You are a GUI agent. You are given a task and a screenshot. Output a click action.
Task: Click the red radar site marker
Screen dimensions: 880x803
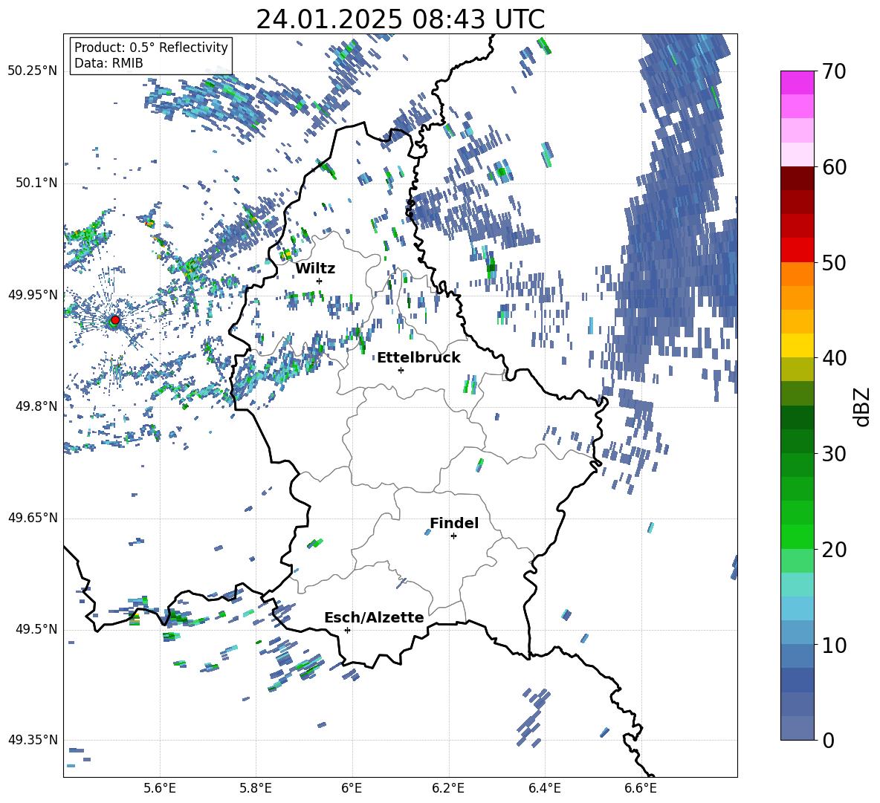(x=115, y=320)
